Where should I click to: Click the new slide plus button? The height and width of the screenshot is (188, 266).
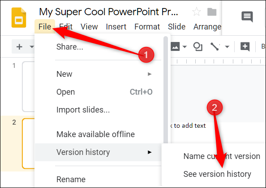pos(19,46)
